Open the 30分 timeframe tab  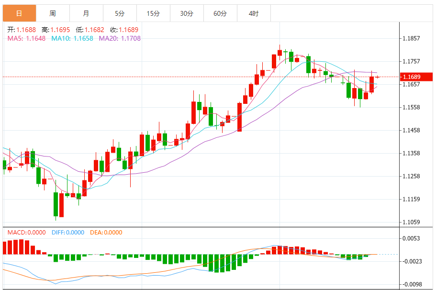tap(187, 13)
